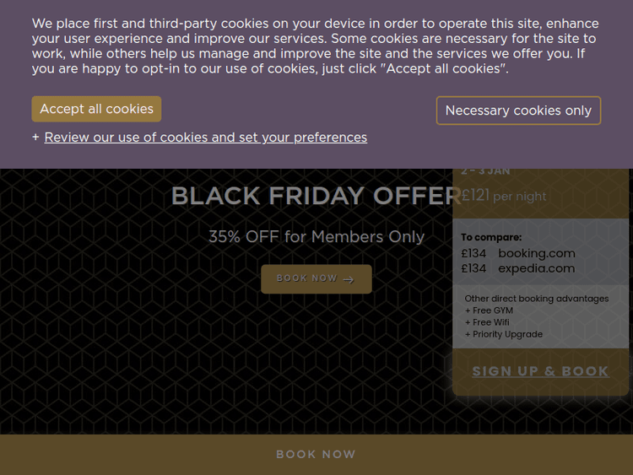The width and height of the screenshot is (633, 475).
Task: Click Other direct booking advantages text
Action: [x=536, y=299]
